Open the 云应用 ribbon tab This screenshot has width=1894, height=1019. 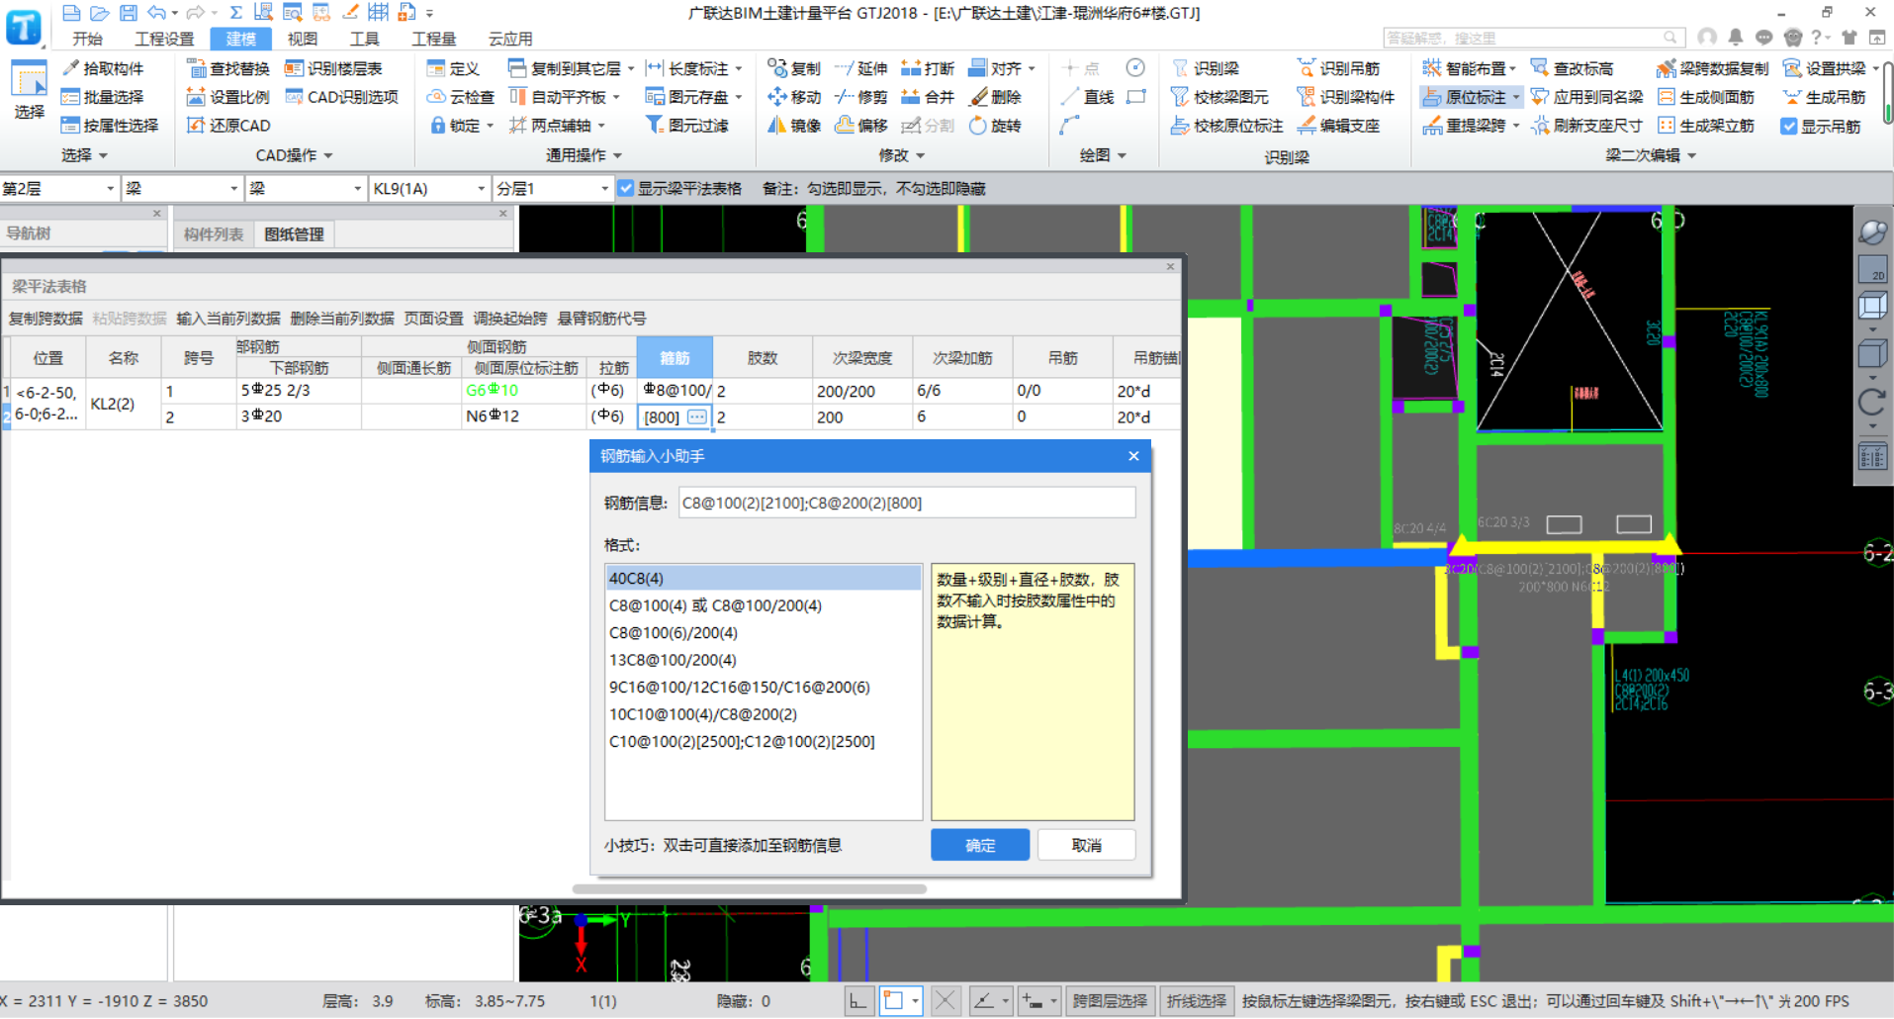pos(510,39)
